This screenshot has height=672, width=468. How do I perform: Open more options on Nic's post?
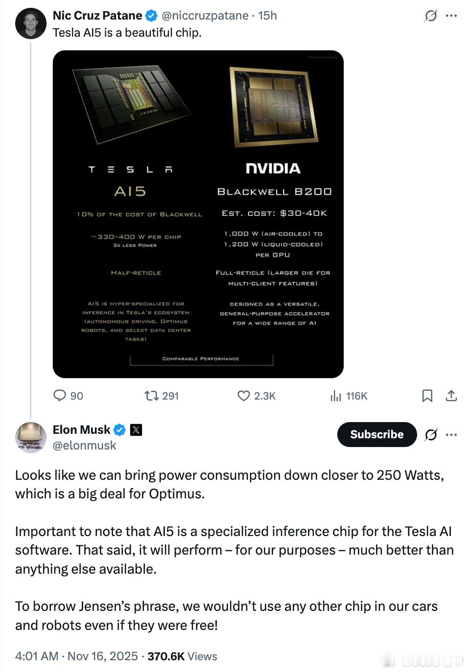(451, 16)
